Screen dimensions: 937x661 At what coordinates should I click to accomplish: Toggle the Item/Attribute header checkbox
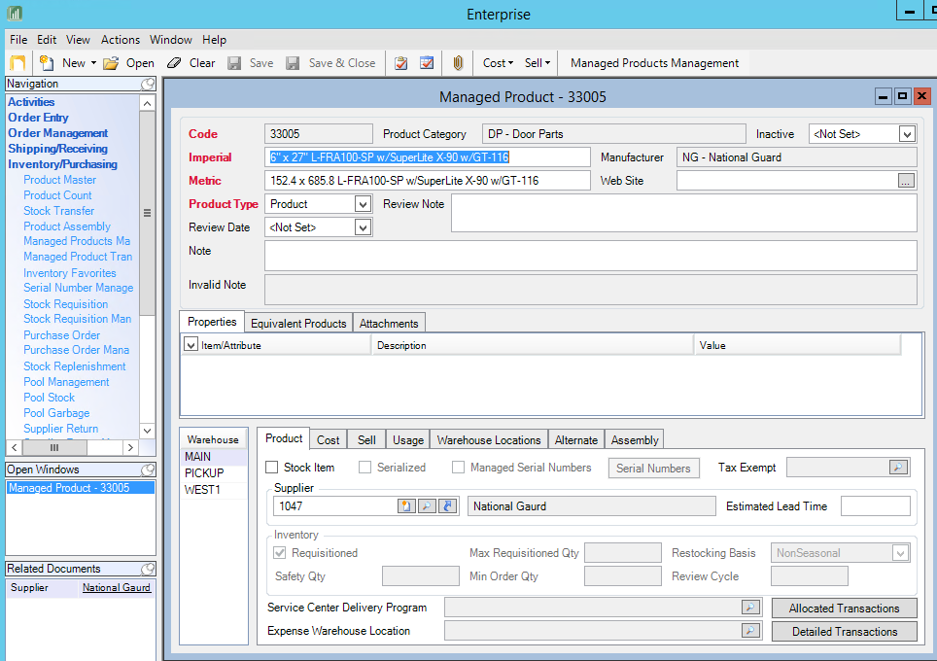tap(191, 344)
